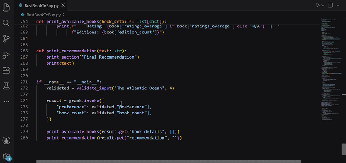
Task: Split the editor to the right
Action: coord(330,5)
